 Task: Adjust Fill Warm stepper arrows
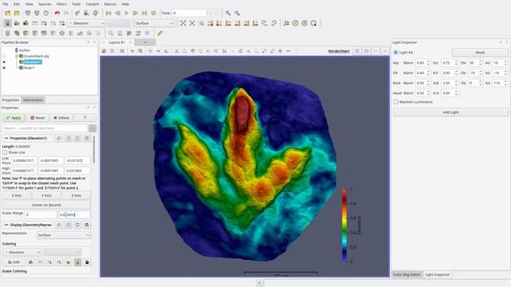(x=428, y=73)
